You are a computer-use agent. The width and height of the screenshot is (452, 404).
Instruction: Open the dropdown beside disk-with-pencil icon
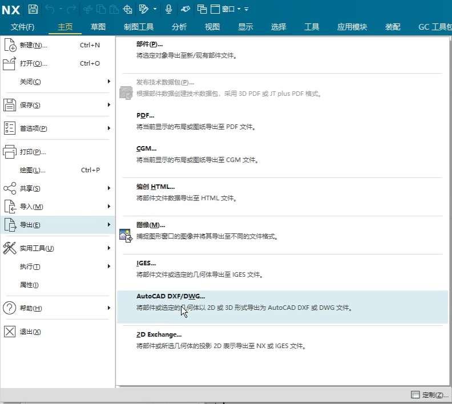tap(155, 9)
